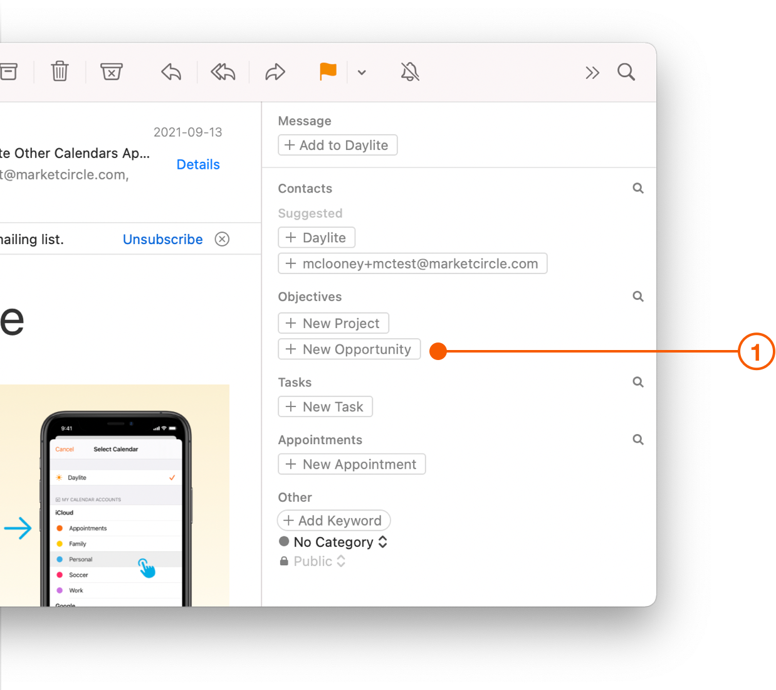Click the Unsubscribe link
The image size is (776, 690).
(163, 240)
